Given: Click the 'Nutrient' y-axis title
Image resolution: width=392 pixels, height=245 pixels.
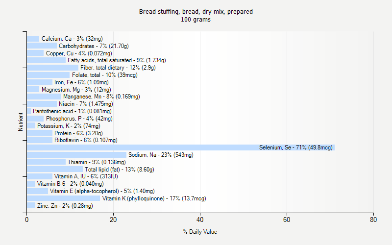Looking at the screenshot, I should coord(21,122).
